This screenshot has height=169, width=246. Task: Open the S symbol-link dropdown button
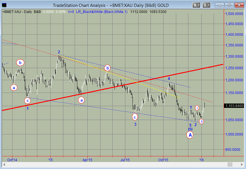[197, 5]
